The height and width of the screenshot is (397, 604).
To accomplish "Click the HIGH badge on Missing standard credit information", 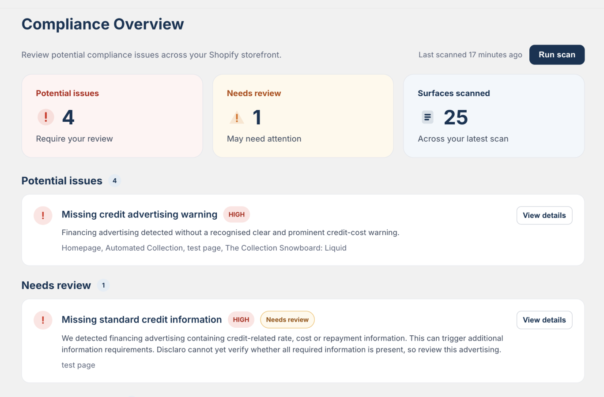I will coord(241,319).
